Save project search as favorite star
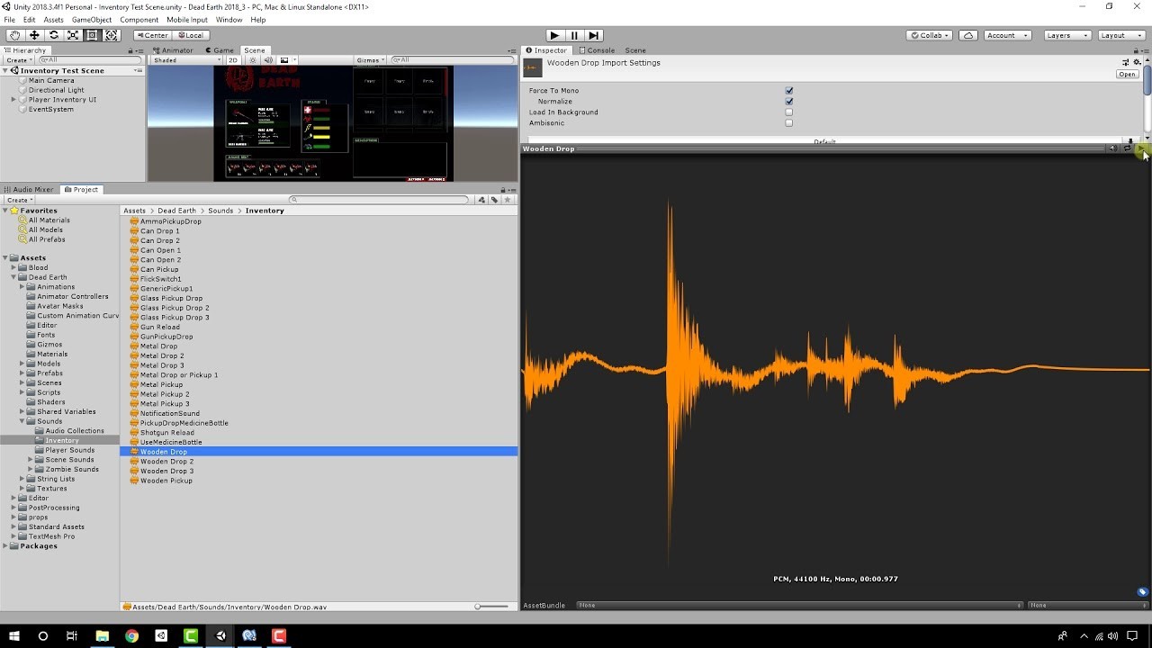Image resolution: width=1152 pixels, height=648 pixels. (508, 200)
